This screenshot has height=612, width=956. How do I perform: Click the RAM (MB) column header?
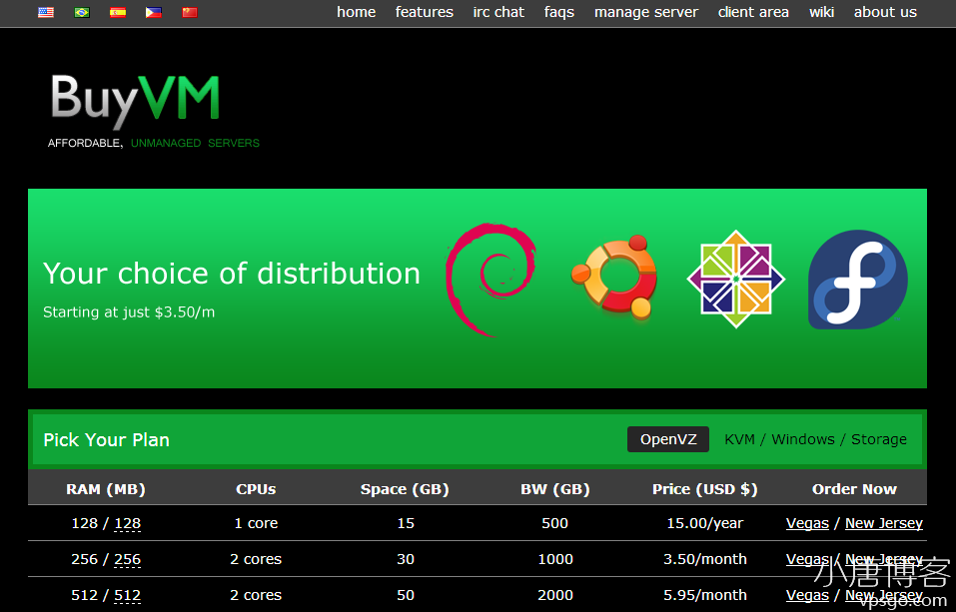[106, 489]
